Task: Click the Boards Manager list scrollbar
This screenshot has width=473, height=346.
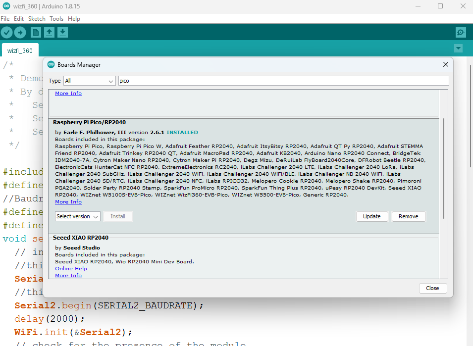Action: (443, 168)
